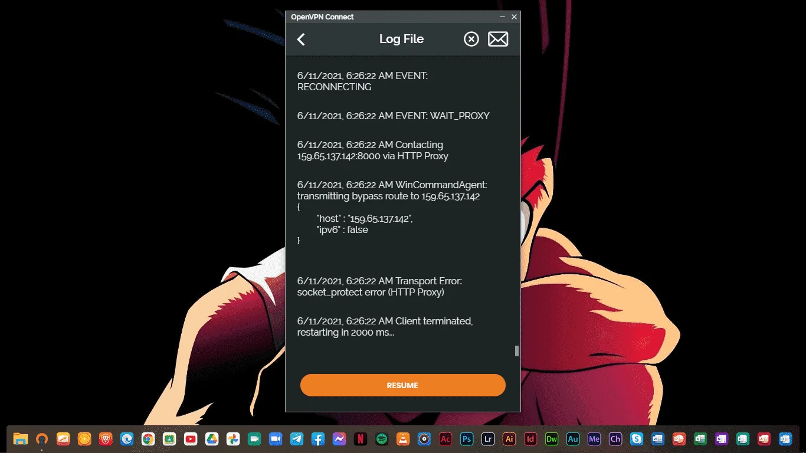Resume the VPN connection
The width and height of the screenshot is (806, 453).
[403, 385]
